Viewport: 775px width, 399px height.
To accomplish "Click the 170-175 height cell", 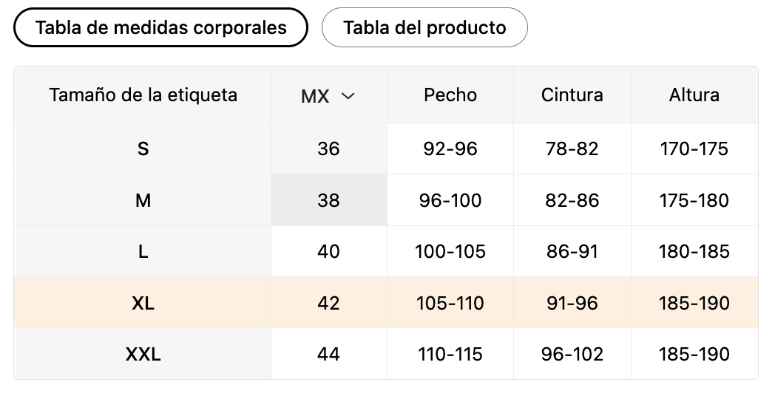I will [x=694, y=149].
